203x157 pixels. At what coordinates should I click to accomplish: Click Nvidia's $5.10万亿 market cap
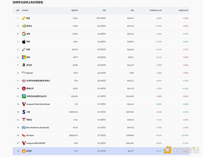point(101,26)
